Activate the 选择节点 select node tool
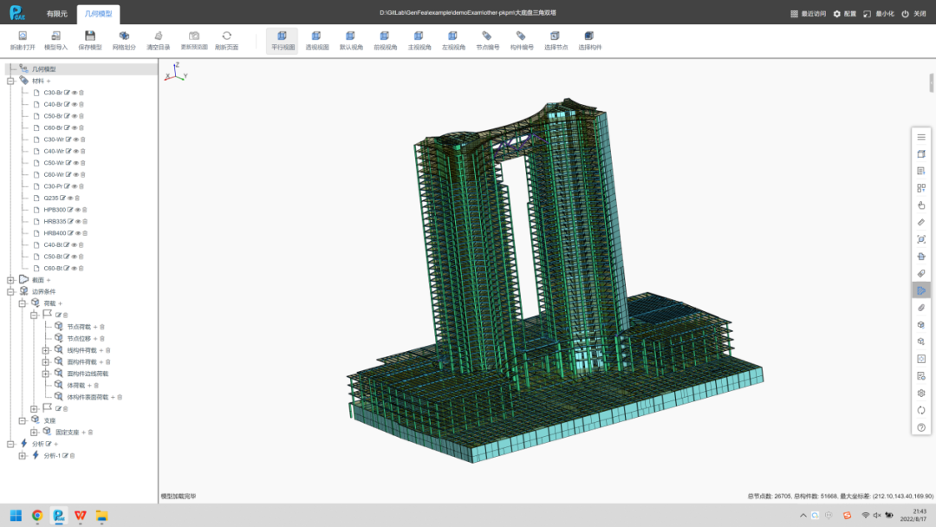The image size is (936, 527). coord(555,36)
